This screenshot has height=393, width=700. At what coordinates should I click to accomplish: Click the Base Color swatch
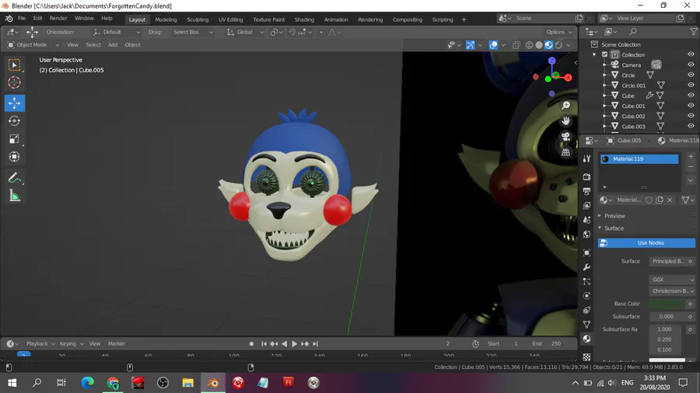tap(667, 304)
